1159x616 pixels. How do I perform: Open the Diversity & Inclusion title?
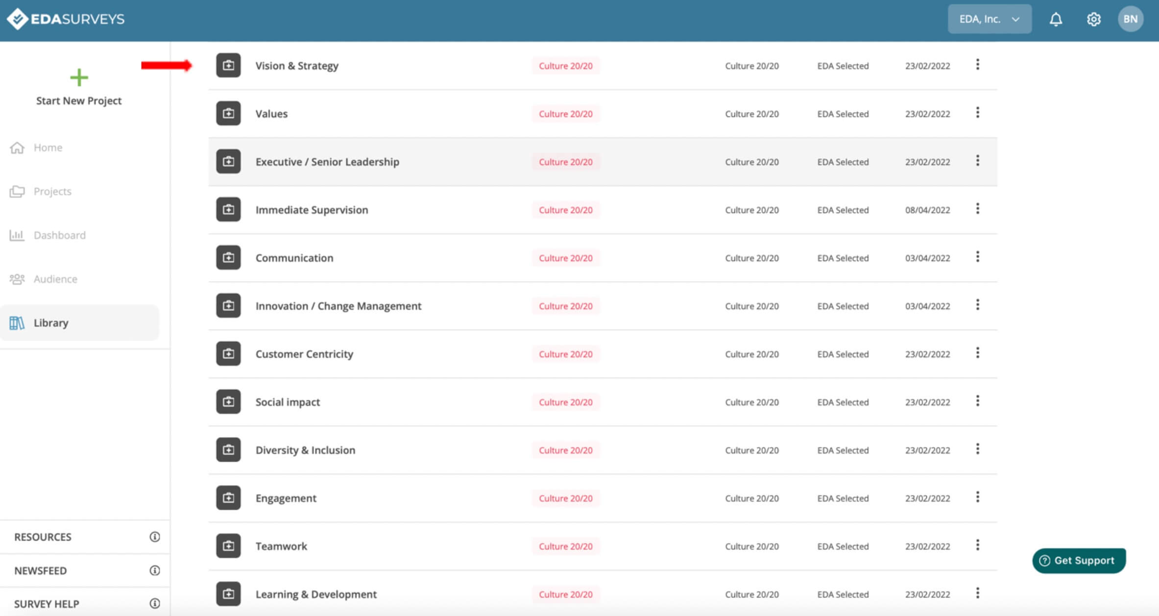click(305, 450)
